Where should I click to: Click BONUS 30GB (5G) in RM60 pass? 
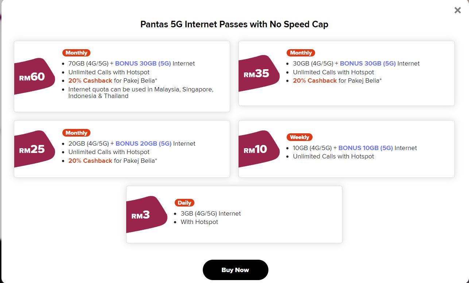coord(143,63)
